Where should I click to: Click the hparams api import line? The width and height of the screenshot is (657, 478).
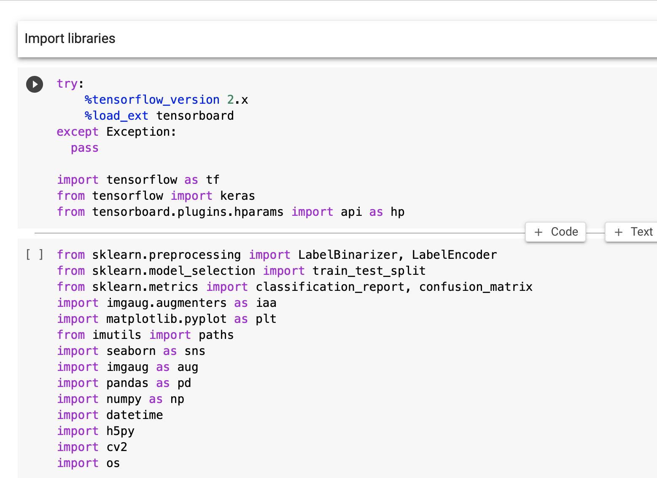click(231, 212)
